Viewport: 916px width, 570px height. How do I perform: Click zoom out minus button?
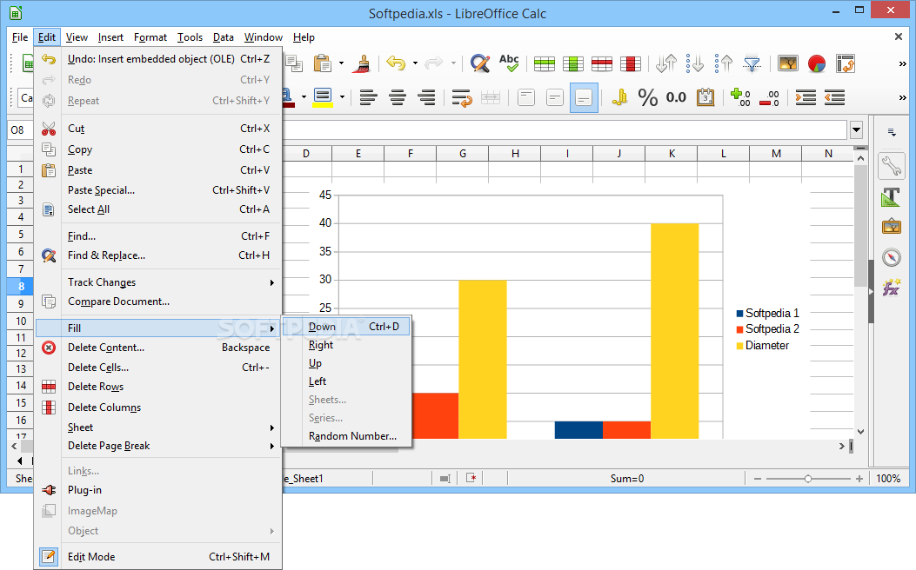click(x=758, y=479)
